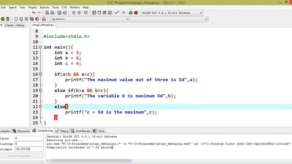
Task: Open the Tools menu
Action: click(x=55, y=7)
